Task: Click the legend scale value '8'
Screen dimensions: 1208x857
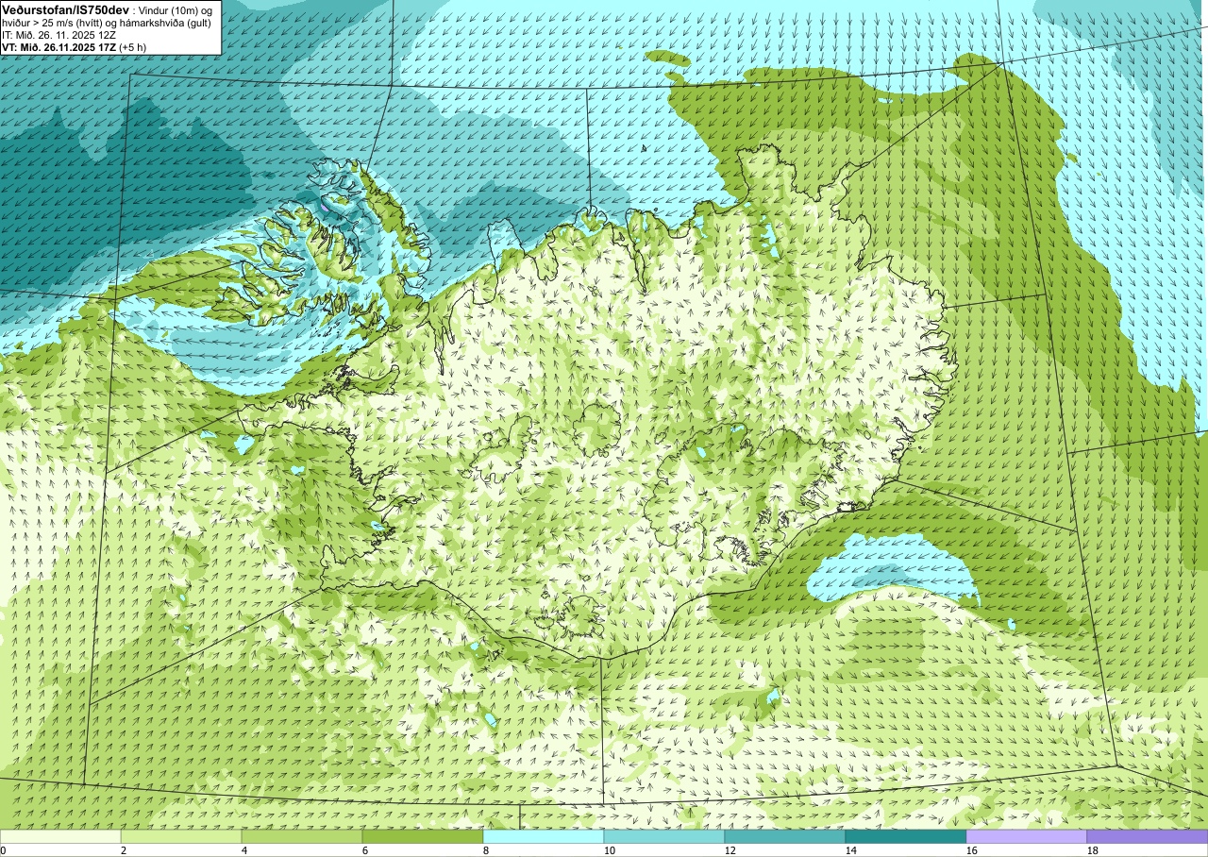Action: (486, 850)
